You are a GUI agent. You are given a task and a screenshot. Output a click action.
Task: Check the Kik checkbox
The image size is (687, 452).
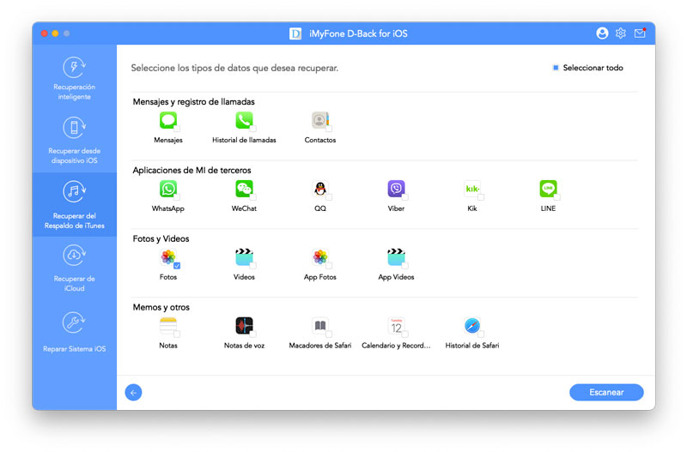coord(481,197)
